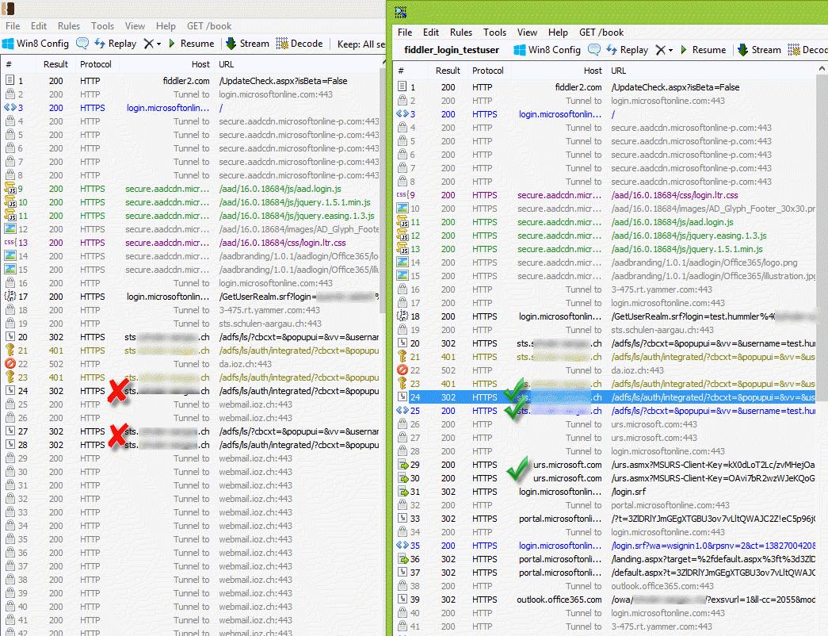Image resolution: width=828 pixels, height=636 pixels.
Task: Select '/UpdateCheck.aspx?isBeta=False' URL in left window
Action: pyautogui.click(x=283, y=81)
